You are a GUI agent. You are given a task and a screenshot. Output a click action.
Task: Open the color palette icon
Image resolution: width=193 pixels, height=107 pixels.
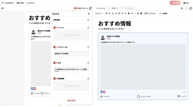(129, 13)
